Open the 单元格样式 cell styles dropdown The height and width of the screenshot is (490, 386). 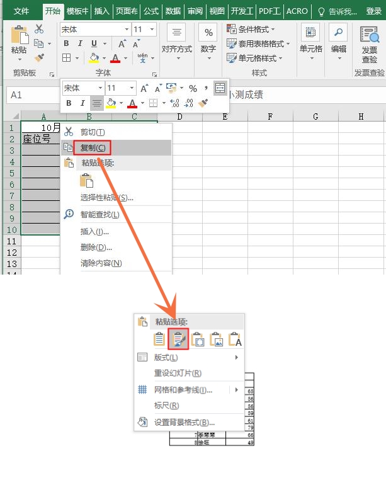[x=254, y=58]
